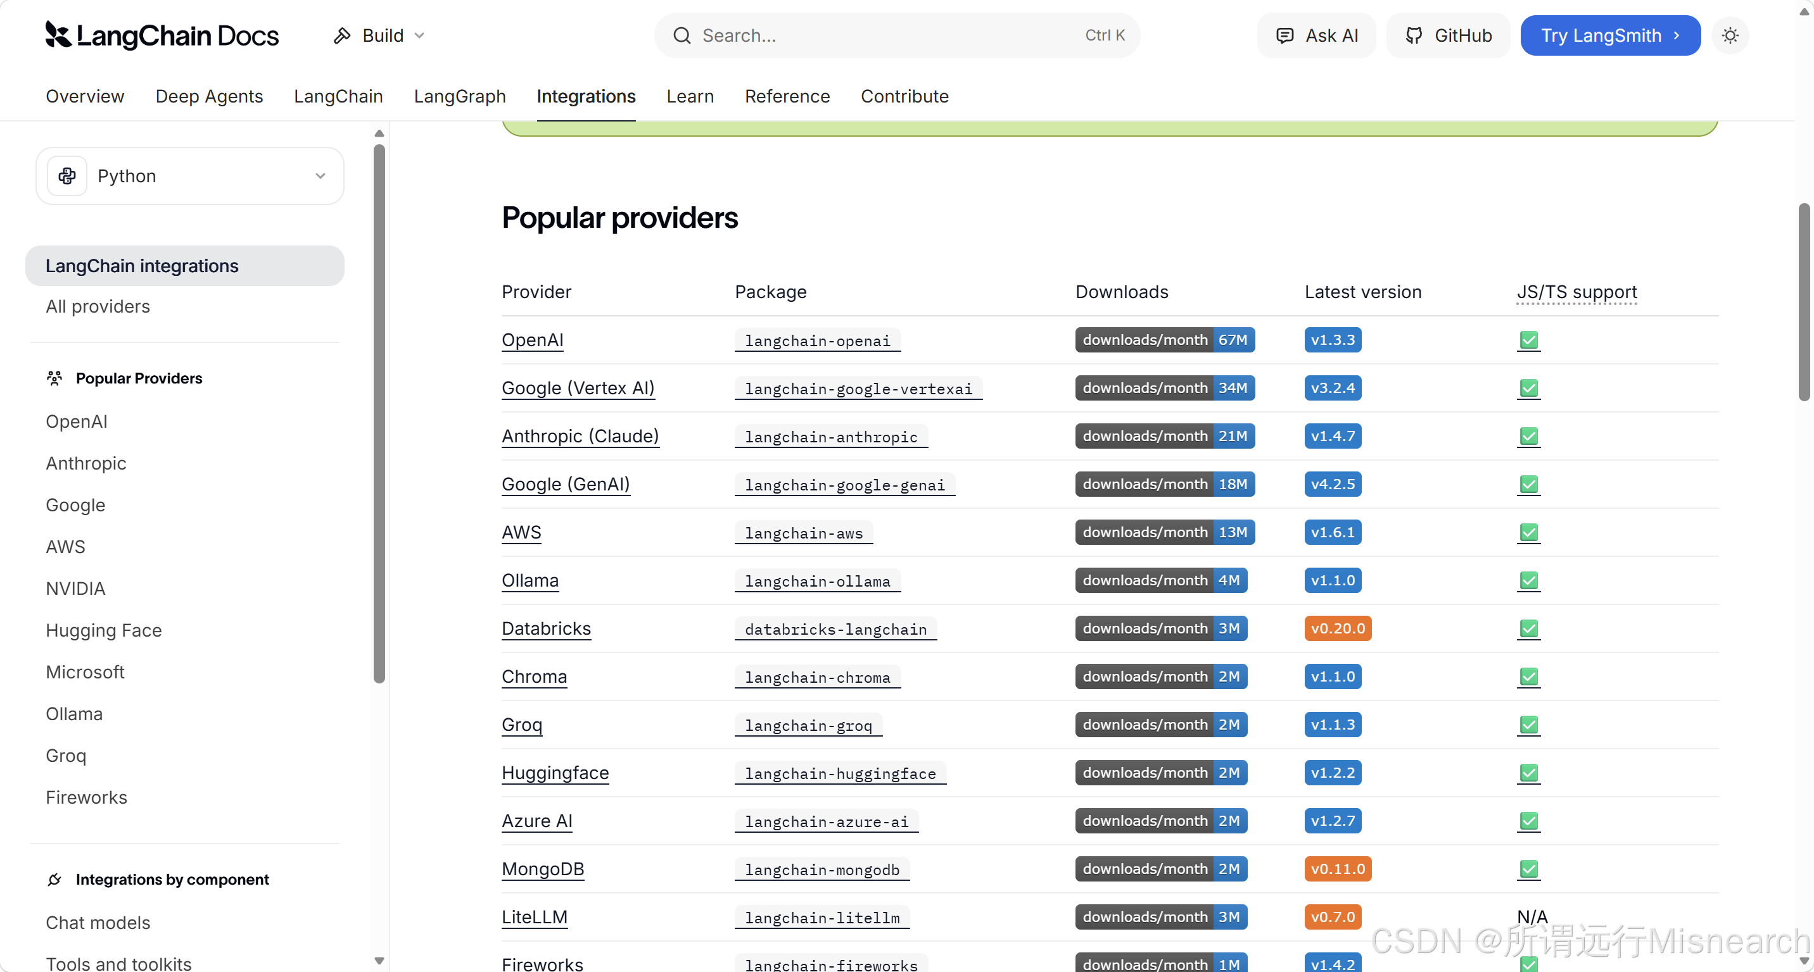Click the GitHub octocat icon
This screenshot has width=1814, height=972.
point(1414,36)
